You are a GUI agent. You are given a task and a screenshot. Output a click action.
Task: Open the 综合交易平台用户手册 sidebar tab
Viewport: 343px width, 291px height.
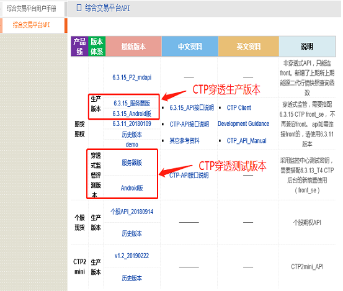coord(33,9)
